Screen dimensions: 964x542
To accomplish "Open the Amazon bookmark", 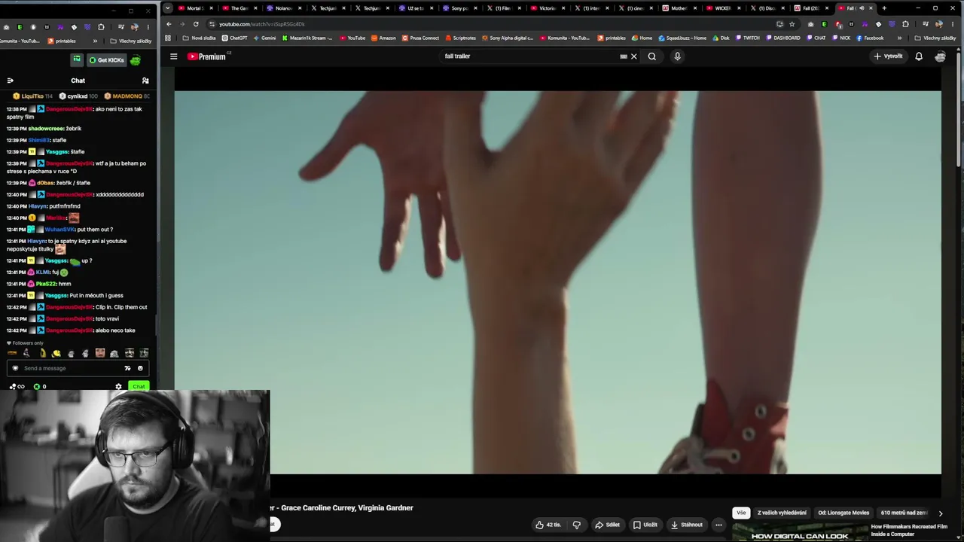I will pos(383,38).
